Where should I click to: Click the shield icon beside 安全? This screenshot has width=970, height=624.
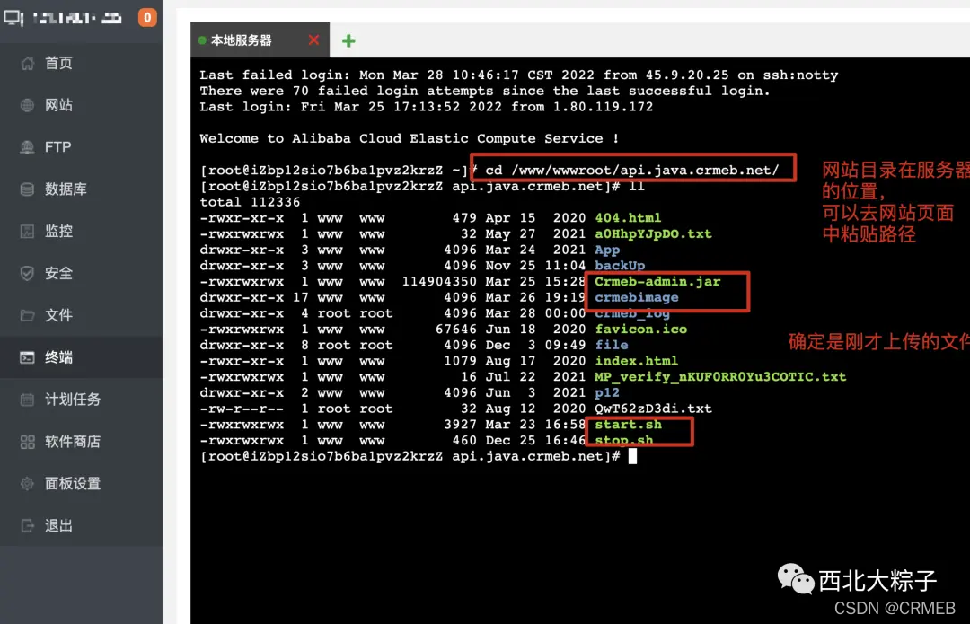click(x=27, y=273)
